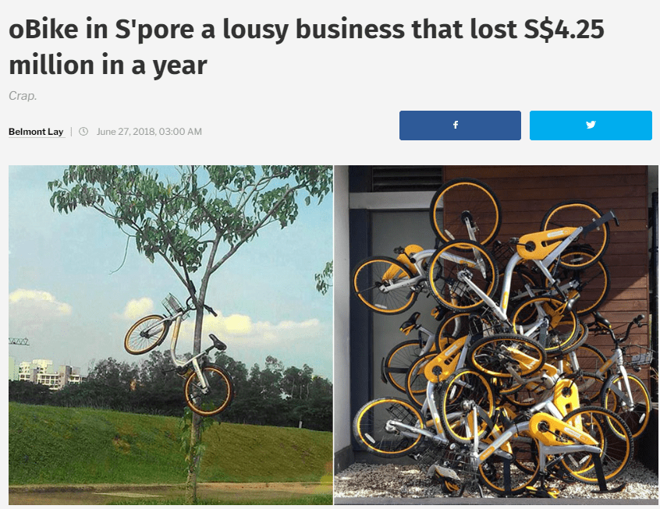Share the article on Facebook
This screenshot has width=660, height=509.
pos(460,125)
